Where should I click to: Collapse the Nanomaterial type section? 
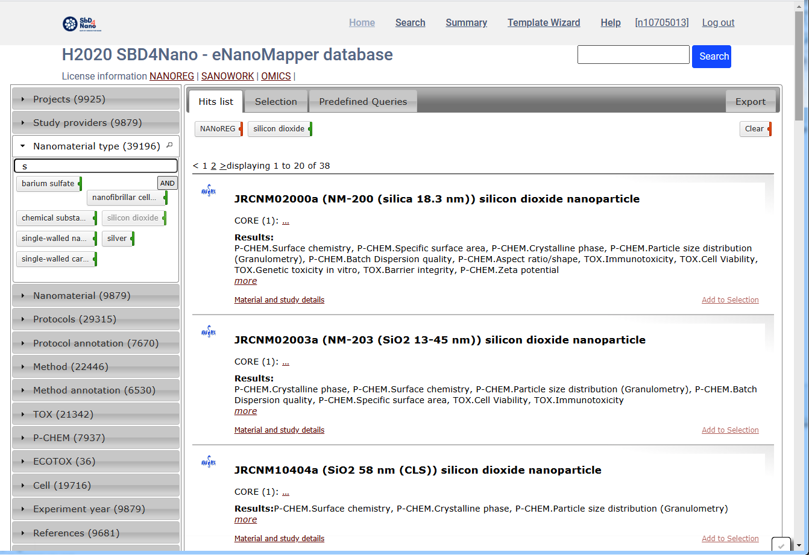tap(96, 146)
